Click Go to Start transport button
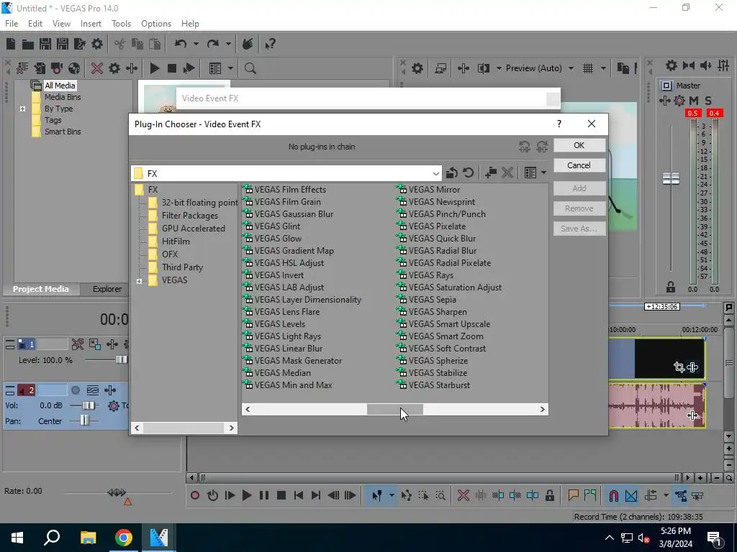 [x=299, y=495]
